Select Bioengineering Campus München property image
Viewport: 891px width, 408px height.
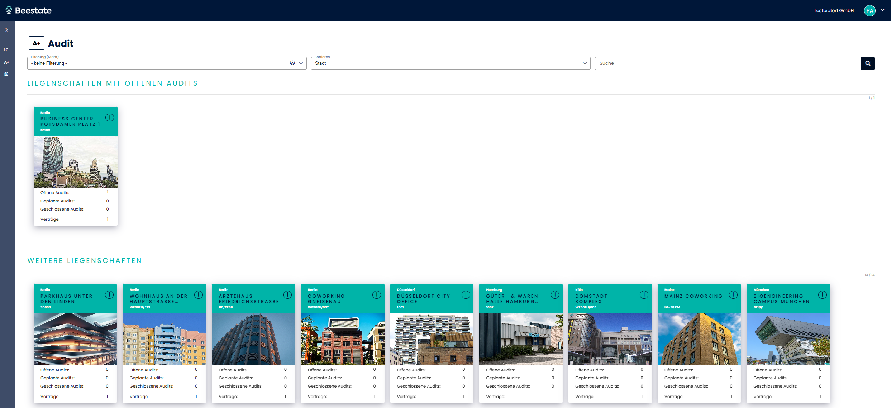788,339
